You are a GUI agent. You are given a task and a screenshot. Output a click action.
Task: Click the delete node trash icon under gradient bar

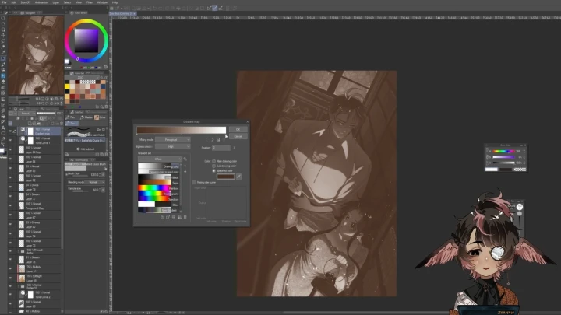click(x=218, y=139)
